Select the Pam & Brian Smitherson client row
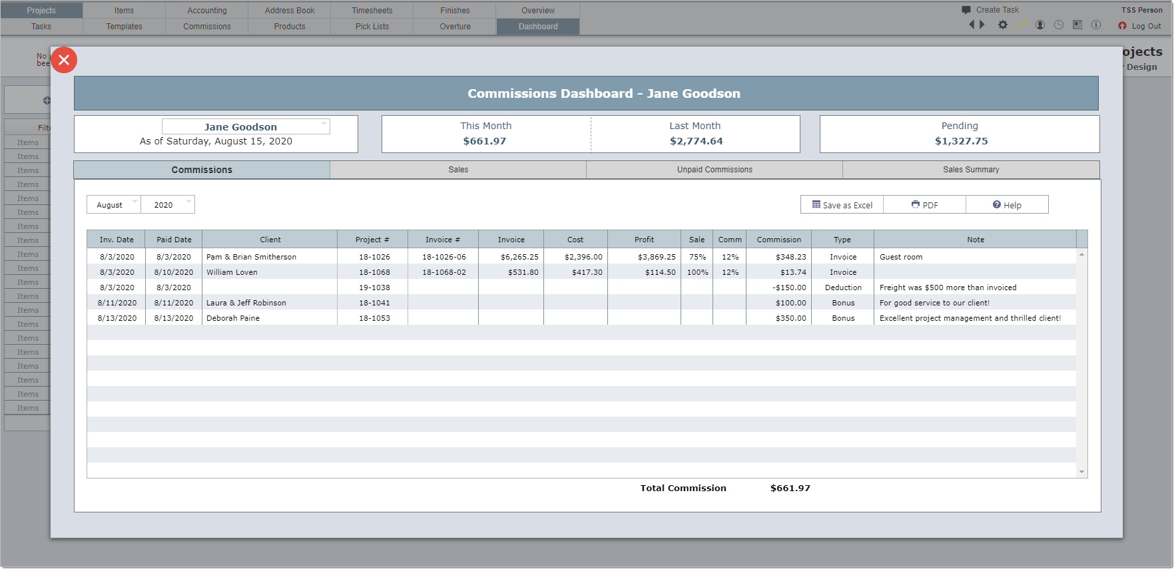Viewport: 1176px width, 571px height. coord(581,257)
